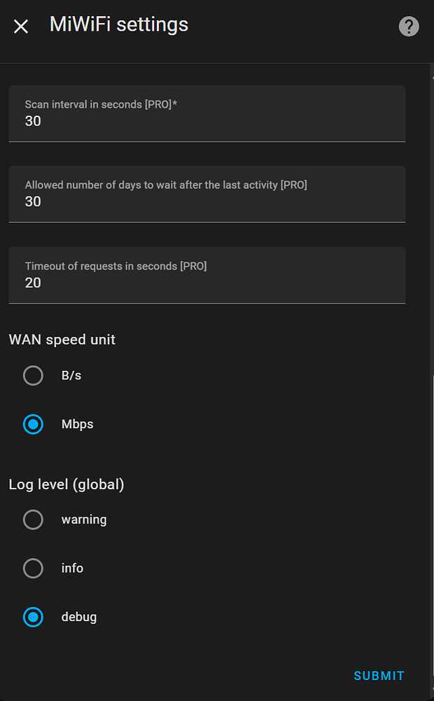Open the help icon in the header
Screen dimensions: 434x701
coord(408,26)
